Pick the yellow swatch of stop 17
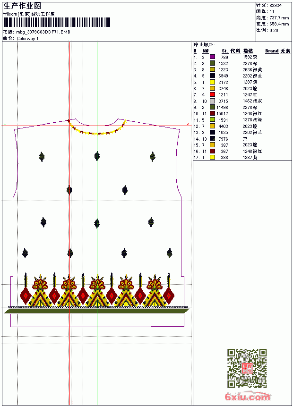 click(x=212, y=157)
